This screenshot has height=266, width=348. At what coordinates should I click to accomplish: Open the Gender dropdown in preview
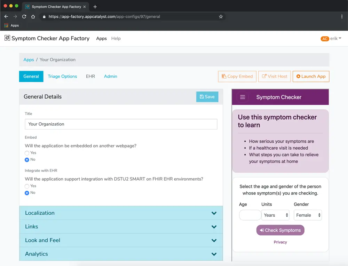[x=307, y=215]
